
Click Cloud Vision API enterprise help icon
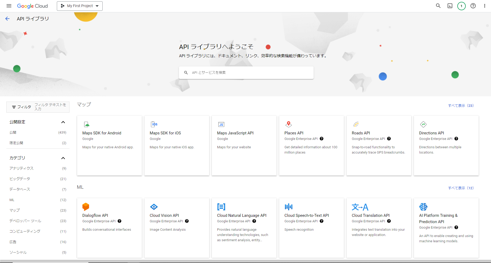187,221
